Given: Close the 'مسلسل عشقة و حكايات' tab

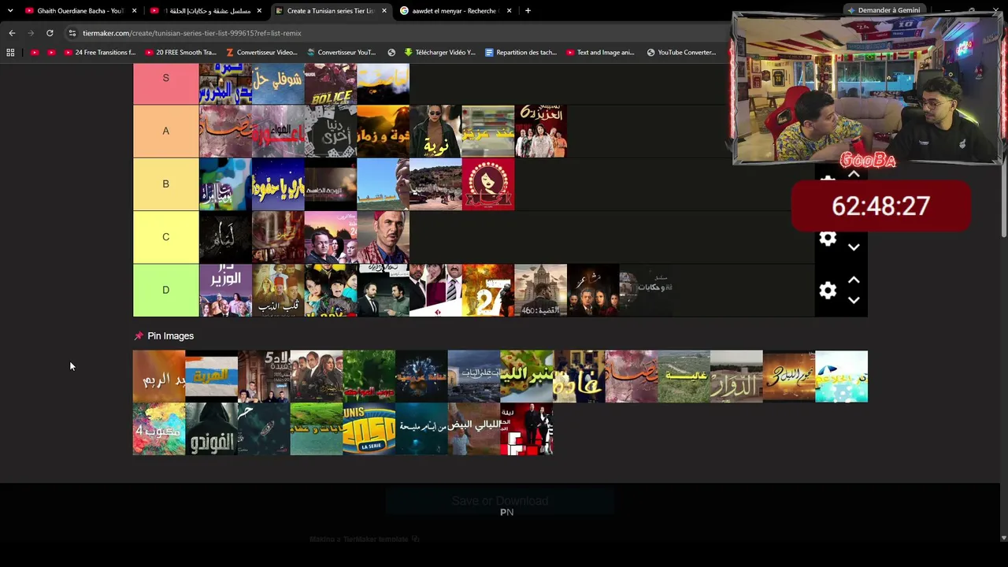Looking at the screenshot, I should [x=259, y=11].
